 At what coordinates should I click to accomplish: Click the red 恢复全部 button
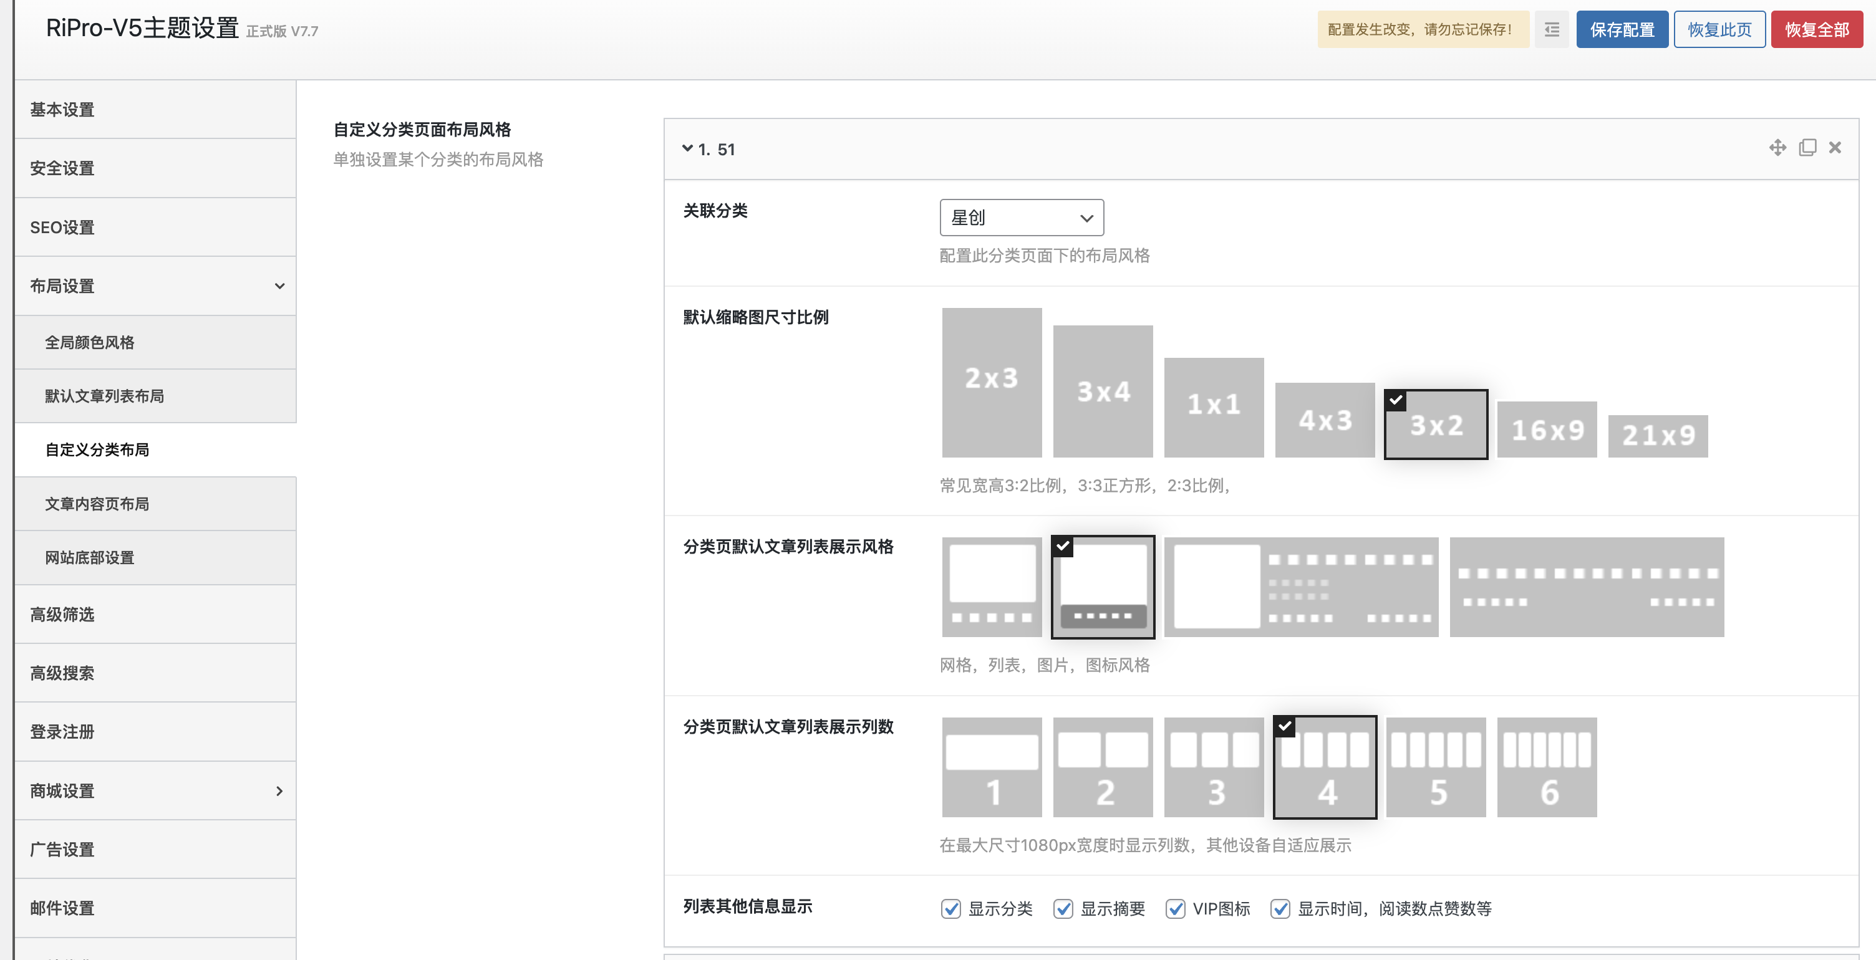[x=1816, y=30]
